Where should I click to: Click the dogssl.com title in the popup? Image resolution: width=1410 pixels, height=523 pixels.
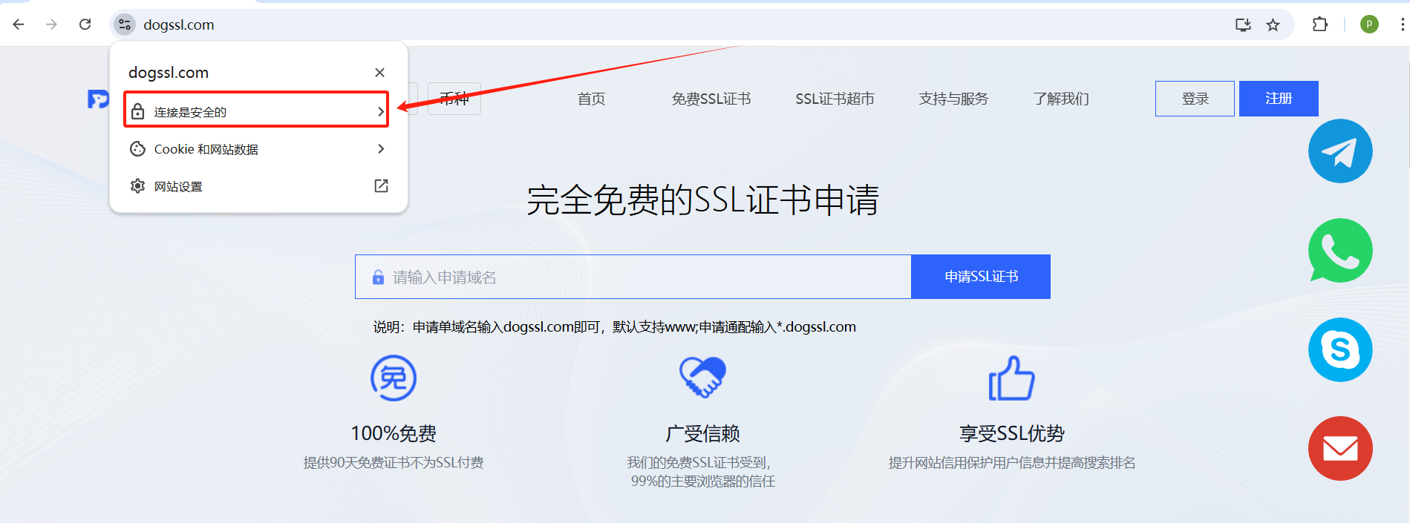pos(169,73)
